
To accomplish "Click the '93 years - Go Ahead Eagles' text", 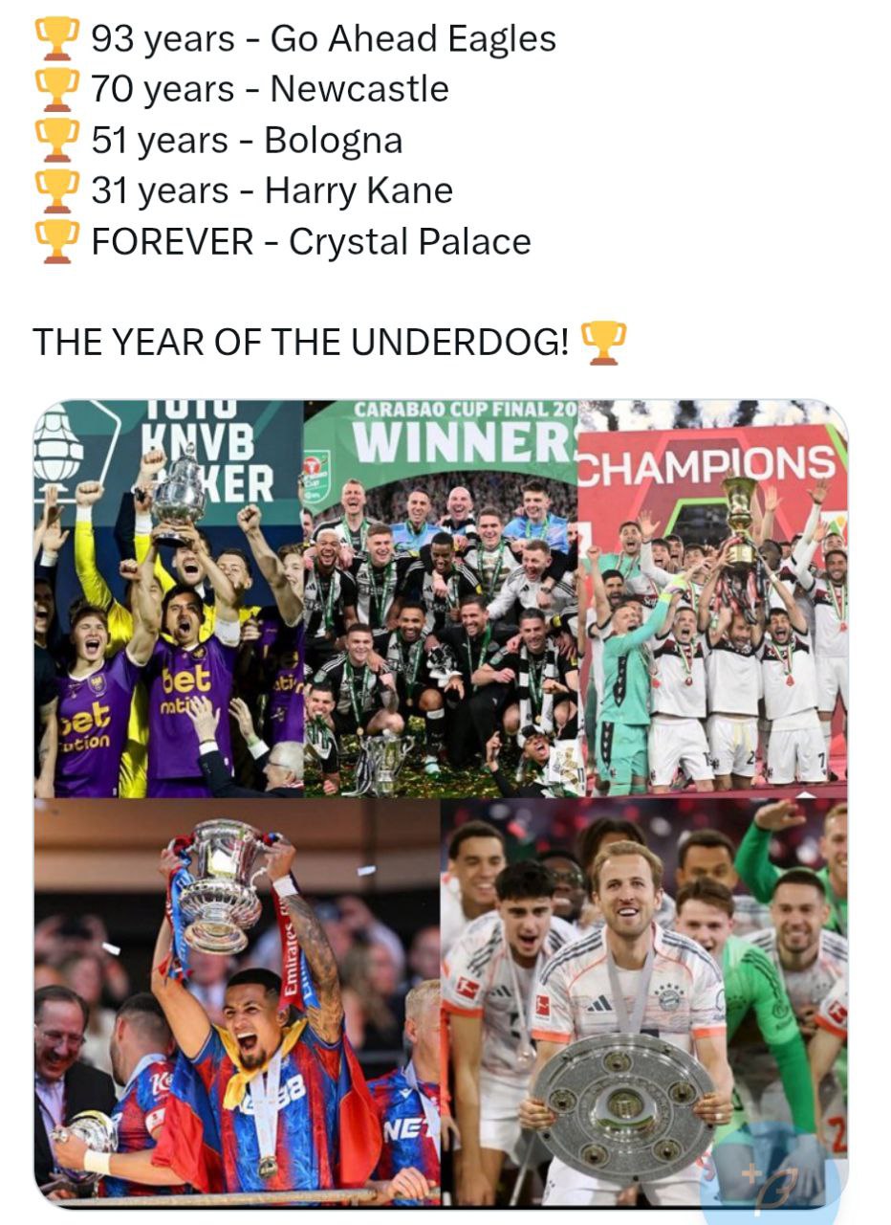I will point(323,39).
